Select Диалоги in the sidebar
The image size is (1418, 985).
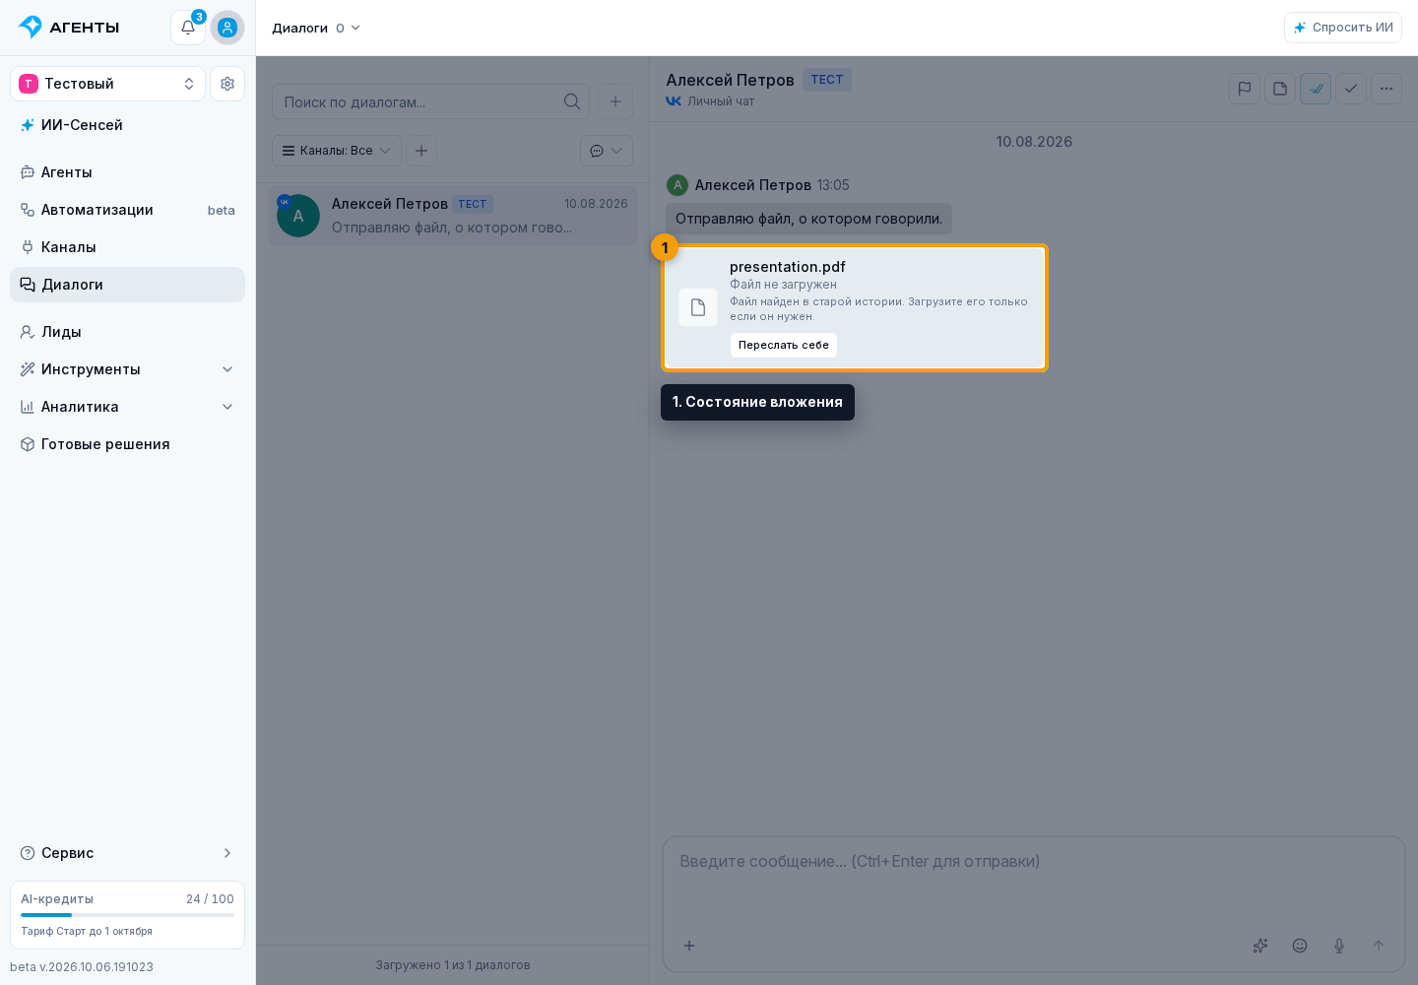pyautogui.click(x=127, y=285)
